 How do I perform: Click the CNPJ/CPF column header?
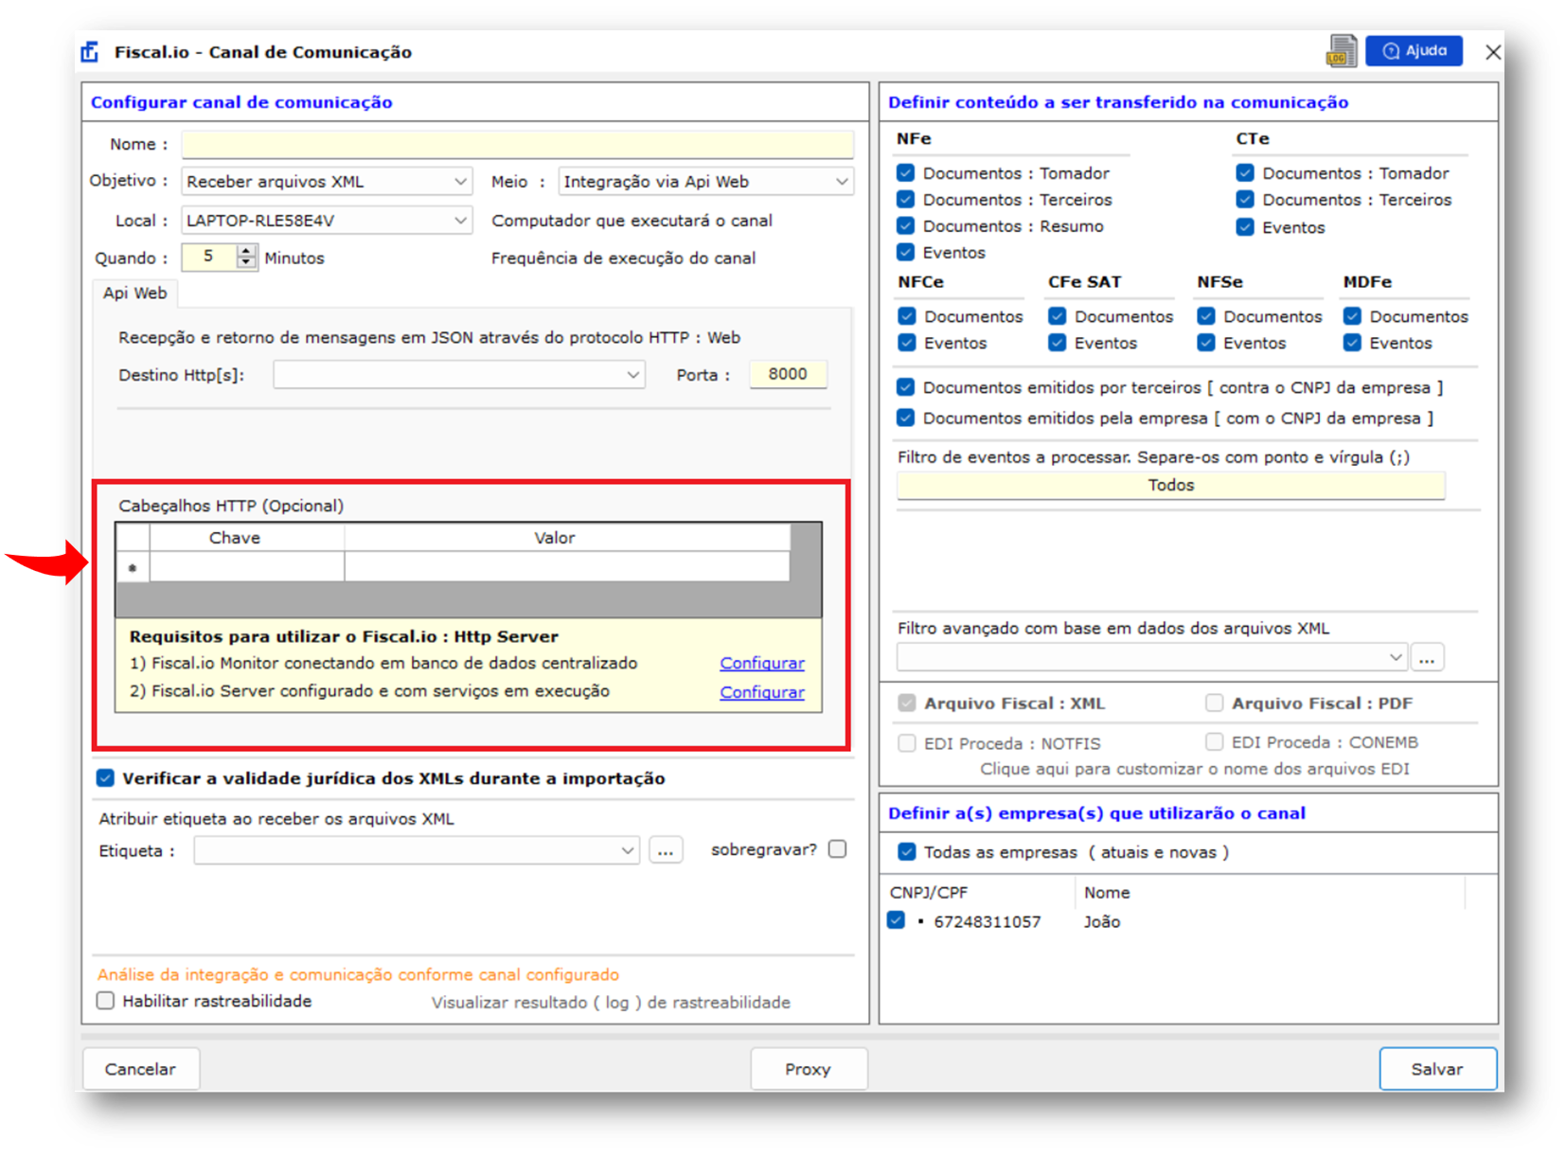coord(929,893)
